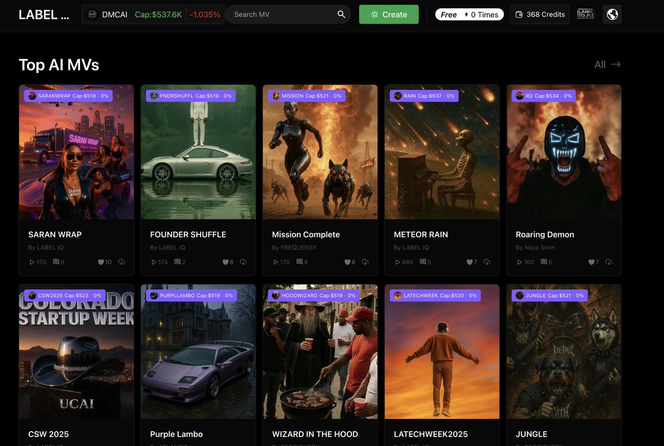
Task: Click the "Mission Complete" title text
Action: coord(306,234)
